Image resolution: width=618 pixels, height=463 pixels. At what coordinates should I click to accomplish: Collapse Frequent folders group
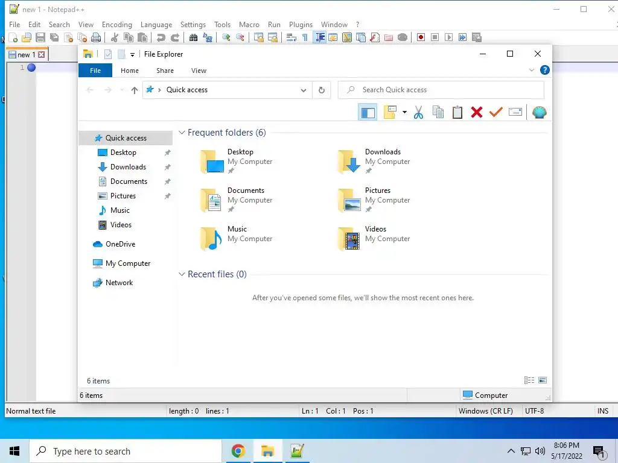click(x=182, y=133)
